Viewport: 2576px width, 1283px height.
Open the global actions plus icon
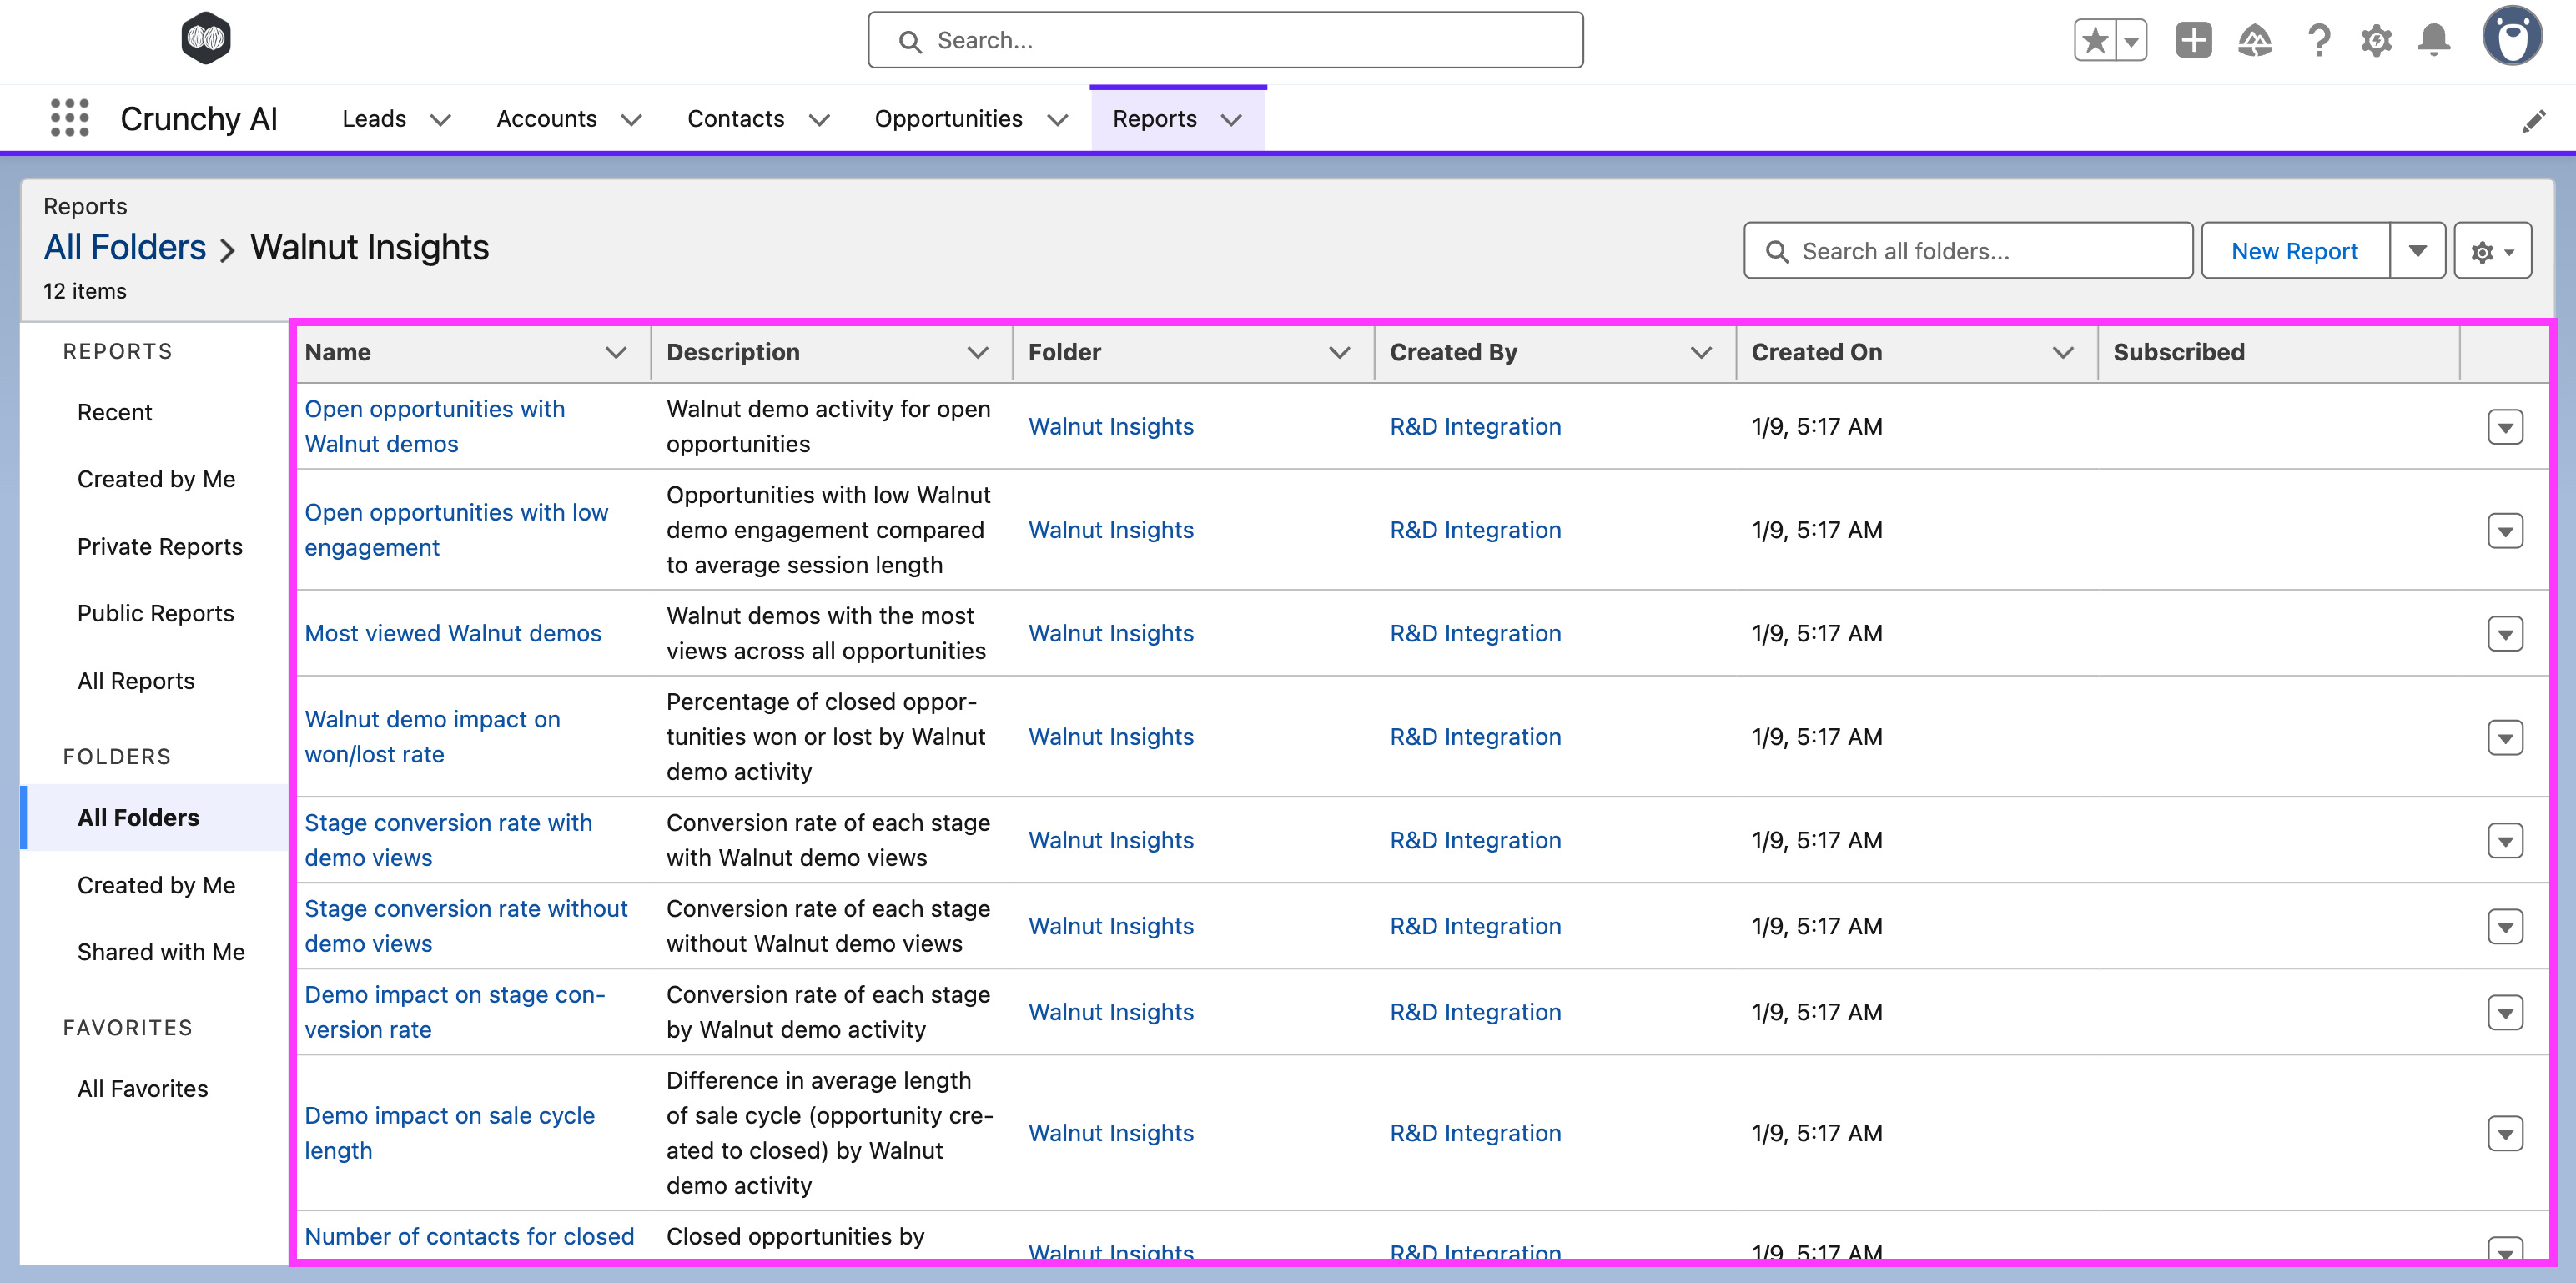(x=2193, y=40)
